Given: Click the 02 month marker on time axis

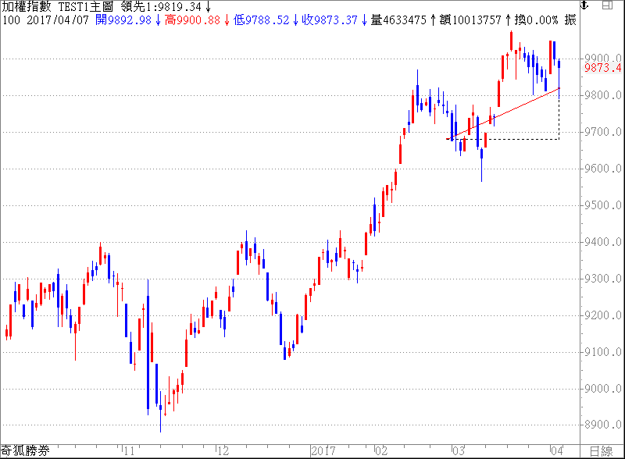Looking at the screenshot, I should tap(381, 451).
